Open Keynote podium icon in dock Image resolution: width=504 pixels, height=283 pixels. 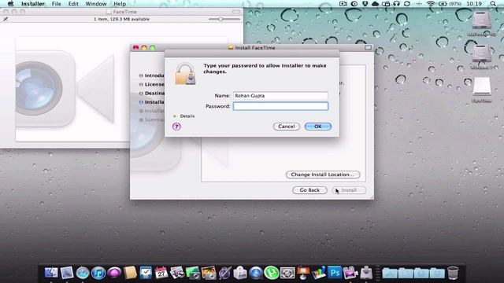coord(303,273)
